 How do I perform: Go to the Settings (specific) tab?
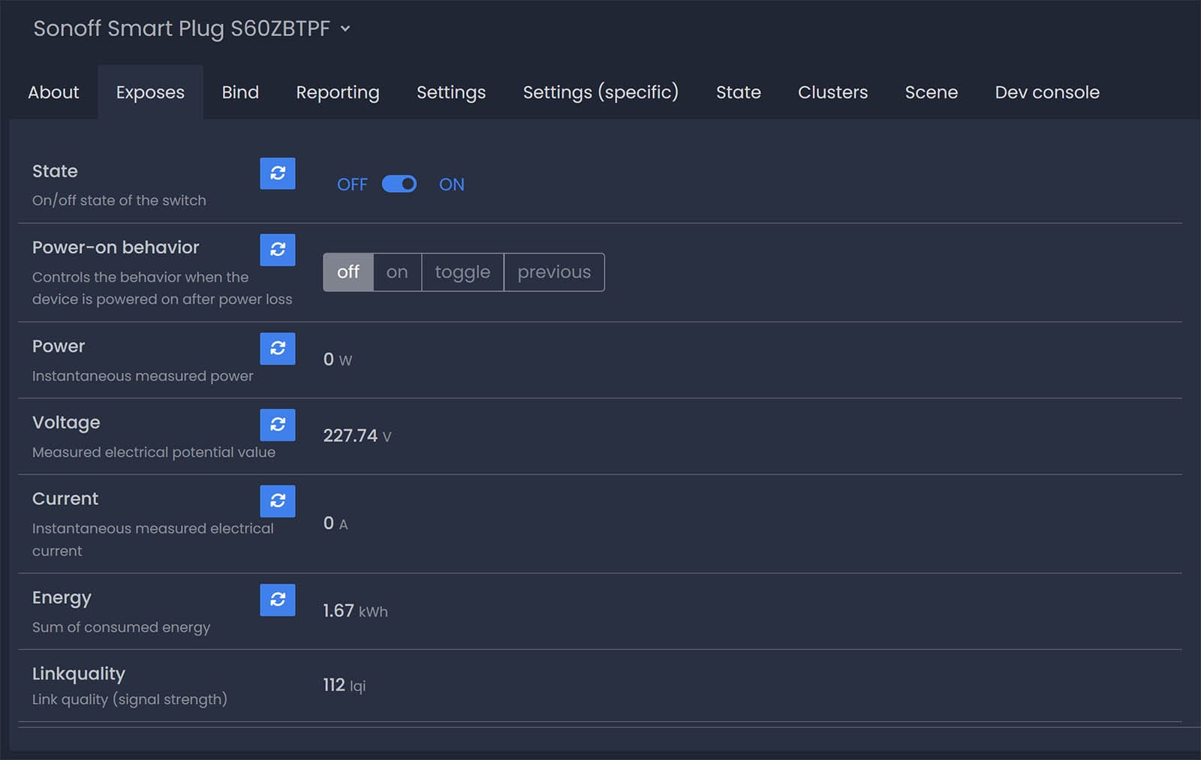[600, 92]
